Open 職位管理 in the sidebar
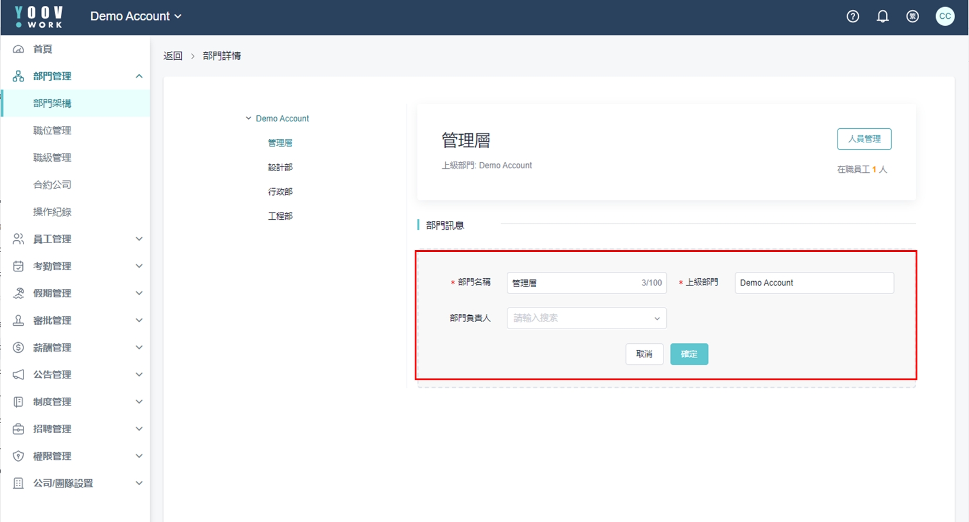969x522 pixels. click(52, 131)
